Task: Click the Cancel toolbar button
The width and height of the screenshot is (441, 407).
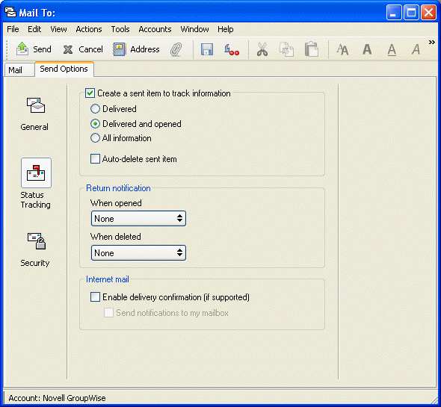Action: pyautogui.click(x=83, y=49)
